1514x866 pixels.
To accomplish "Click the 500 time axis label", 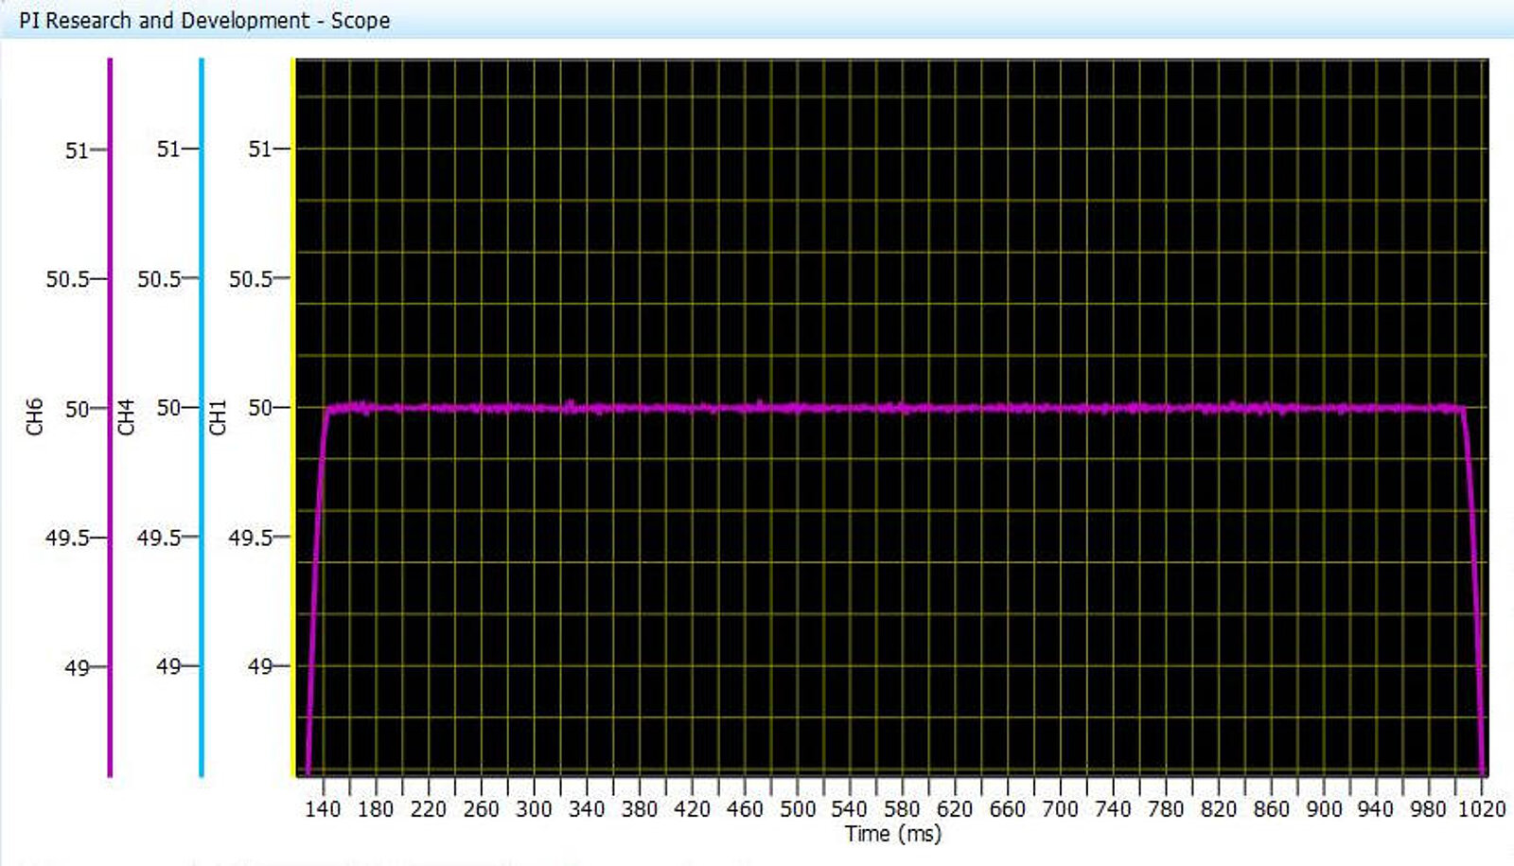I will pos(798,809).
